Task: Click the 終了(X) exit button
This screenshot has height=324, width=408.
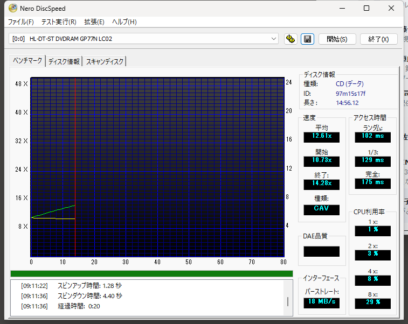Action: (x=378, y=39)
